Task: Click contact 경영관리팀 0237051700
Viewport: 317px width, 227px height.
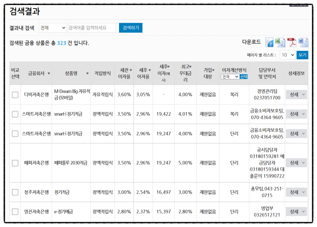Action: [267, 95]
